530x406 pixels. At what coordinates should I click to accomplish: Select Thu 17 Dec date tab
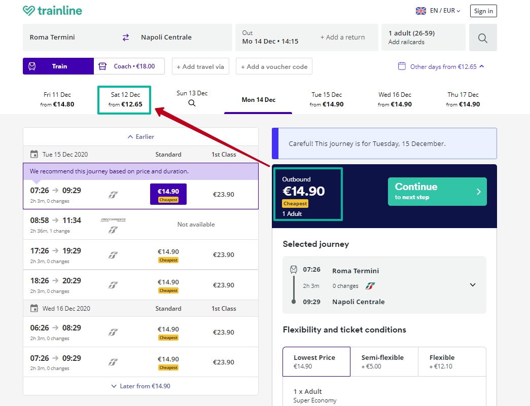point(463,100)
